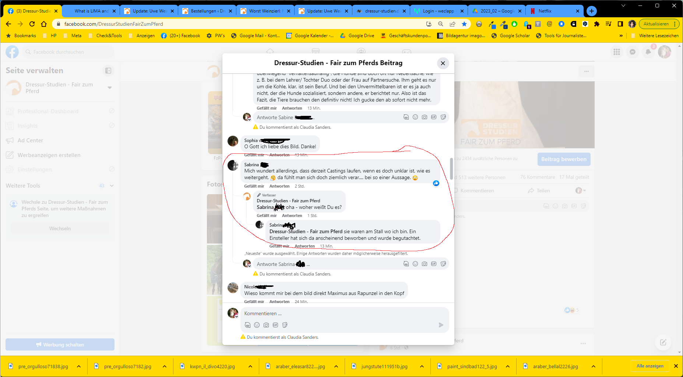Image resolution: width=683 pixels, height=377 pixels.
Task: Click the camera icon in the Kommentieren box
Action: click(266, 325)
